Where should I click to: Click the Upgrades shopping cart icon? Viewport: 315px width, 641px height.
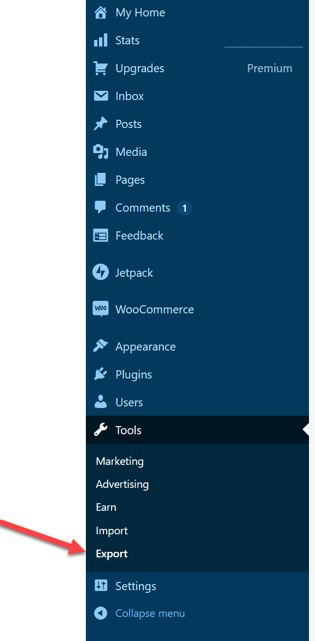[101, 68]
